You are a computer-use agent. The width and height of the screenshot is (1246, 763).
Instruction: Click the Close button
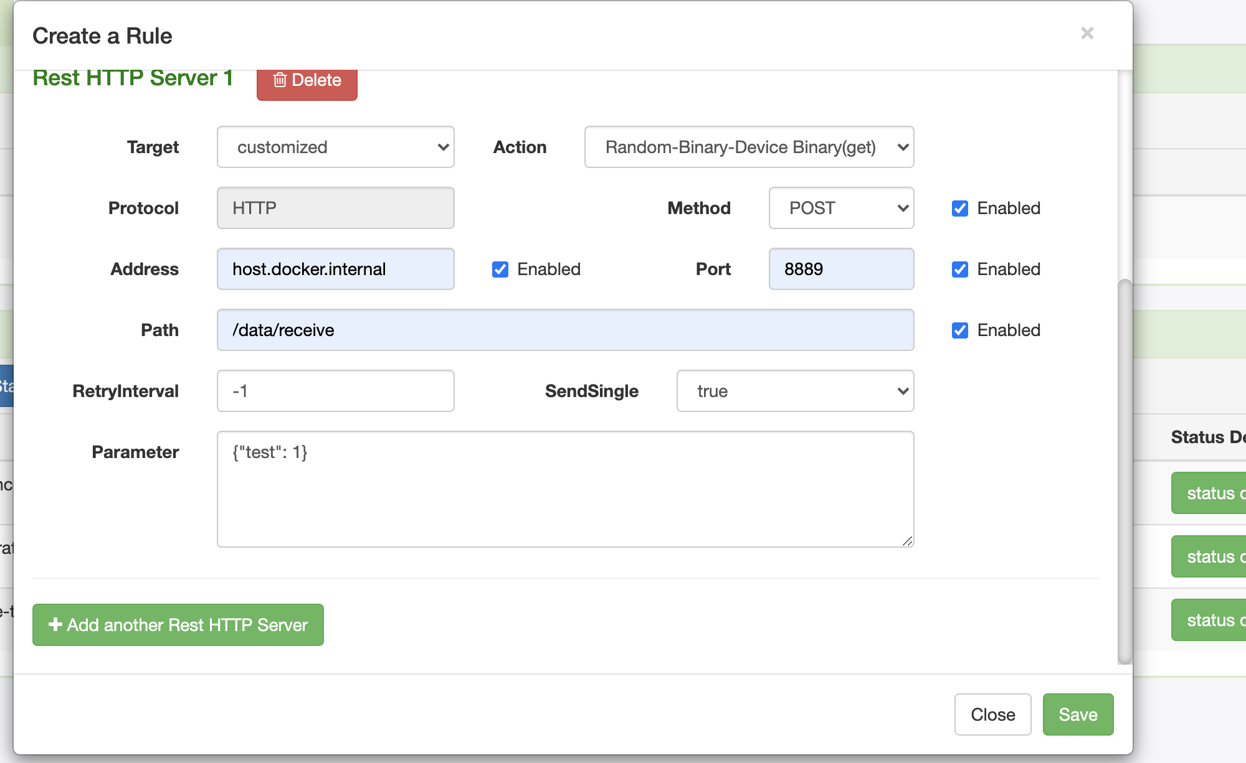992,714
